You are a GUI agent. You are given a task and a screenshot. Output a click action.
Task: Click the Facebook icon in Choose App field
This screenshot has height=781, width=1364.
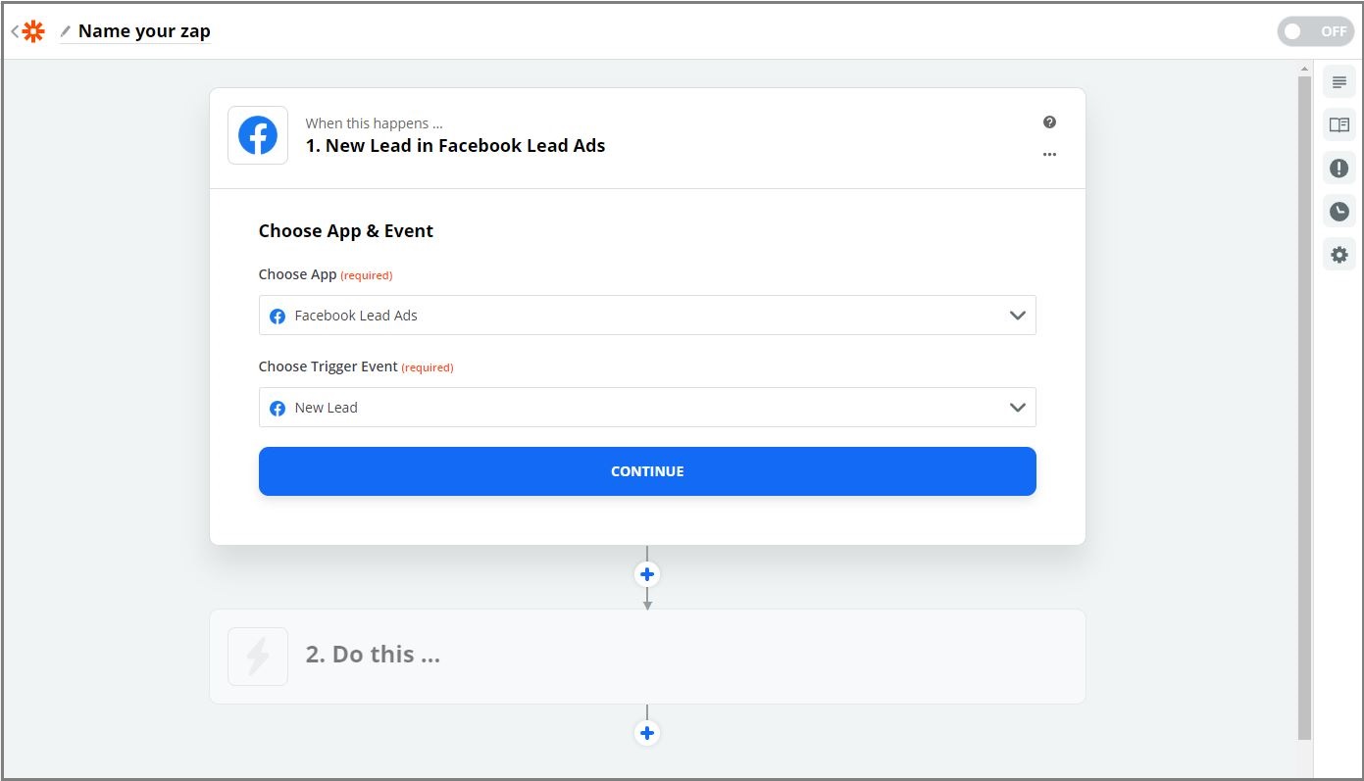point(278,317)
